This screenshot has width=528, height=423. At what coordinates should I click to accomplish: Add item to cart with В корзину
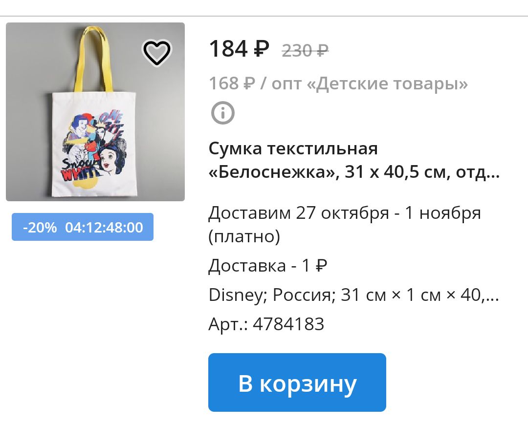[297, 382]
